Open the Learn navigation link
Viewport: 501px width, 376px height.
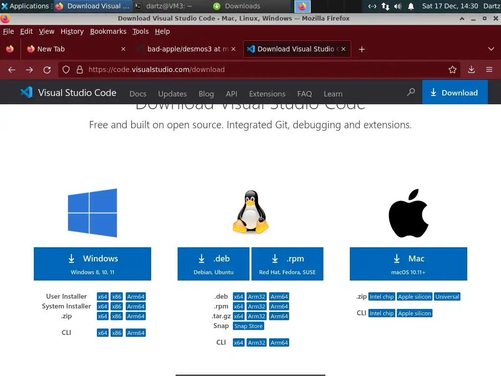point(333,94)
